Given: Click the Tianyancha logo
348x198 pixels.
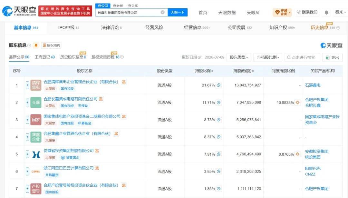Looking at the screenshot, I should tap(19, 11).
